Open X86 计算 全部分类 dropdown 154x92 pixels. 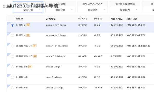pyautogui.click(x=28, y=10)
